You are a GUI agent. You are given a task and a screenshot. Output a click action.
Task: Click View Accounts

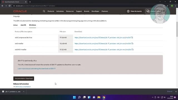coord(134,11)
